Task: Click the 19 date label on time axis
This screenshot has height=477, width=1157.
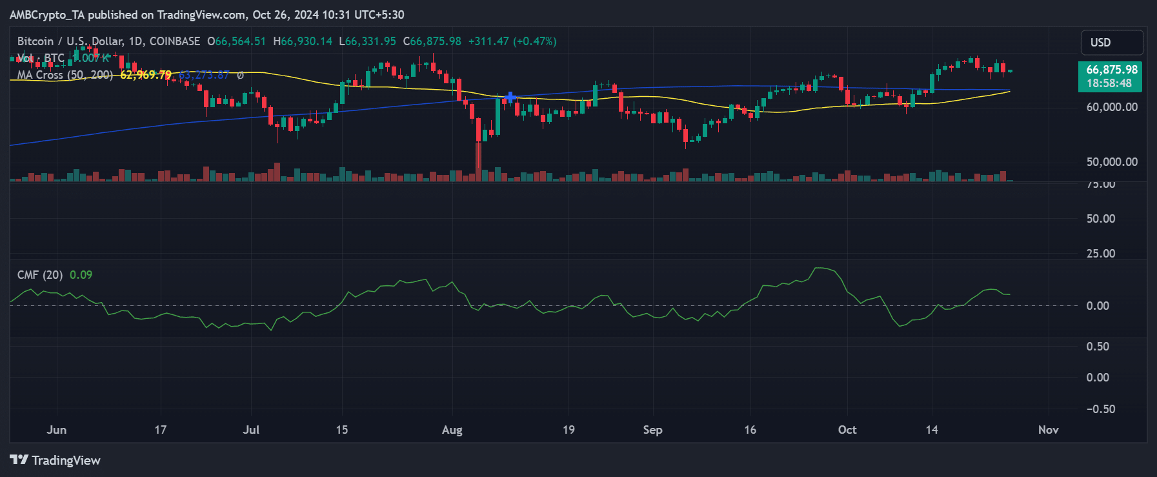Action: [568, 430]
